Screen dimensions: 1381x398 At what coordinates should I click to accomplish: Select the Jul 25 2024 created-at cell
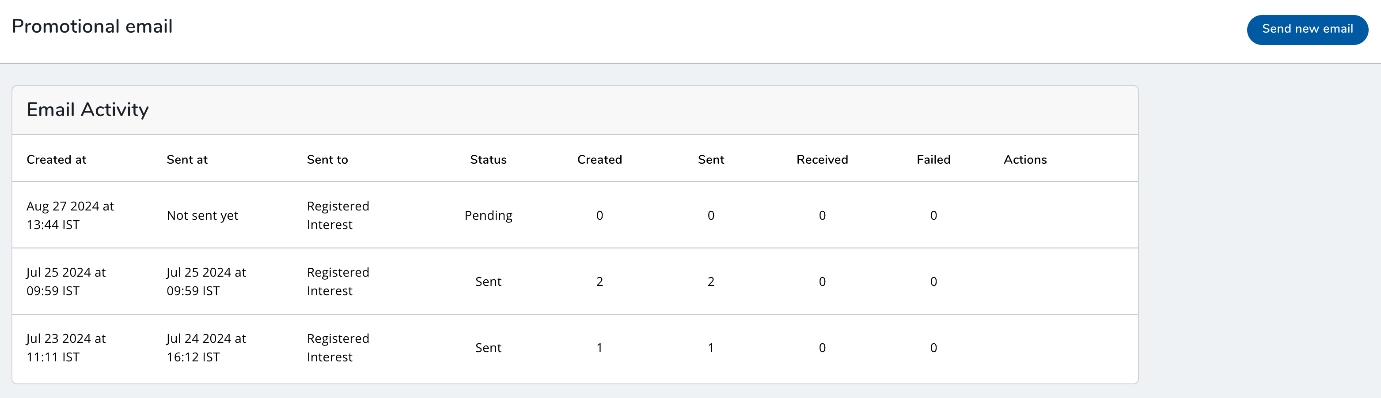pos(66,281)
